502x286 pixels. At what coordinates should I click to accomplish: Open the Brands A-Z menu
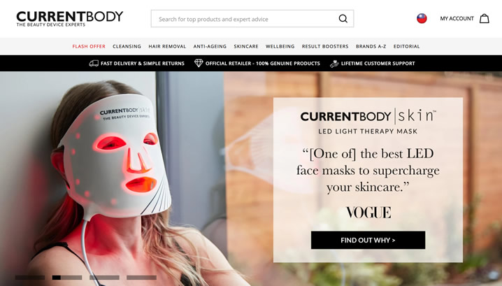pos(371,46)
